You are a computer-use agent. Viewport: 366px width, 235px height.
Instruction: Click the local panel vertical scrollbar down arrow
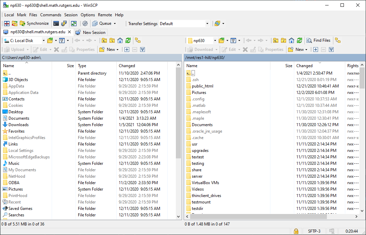(x=179, y=217)
